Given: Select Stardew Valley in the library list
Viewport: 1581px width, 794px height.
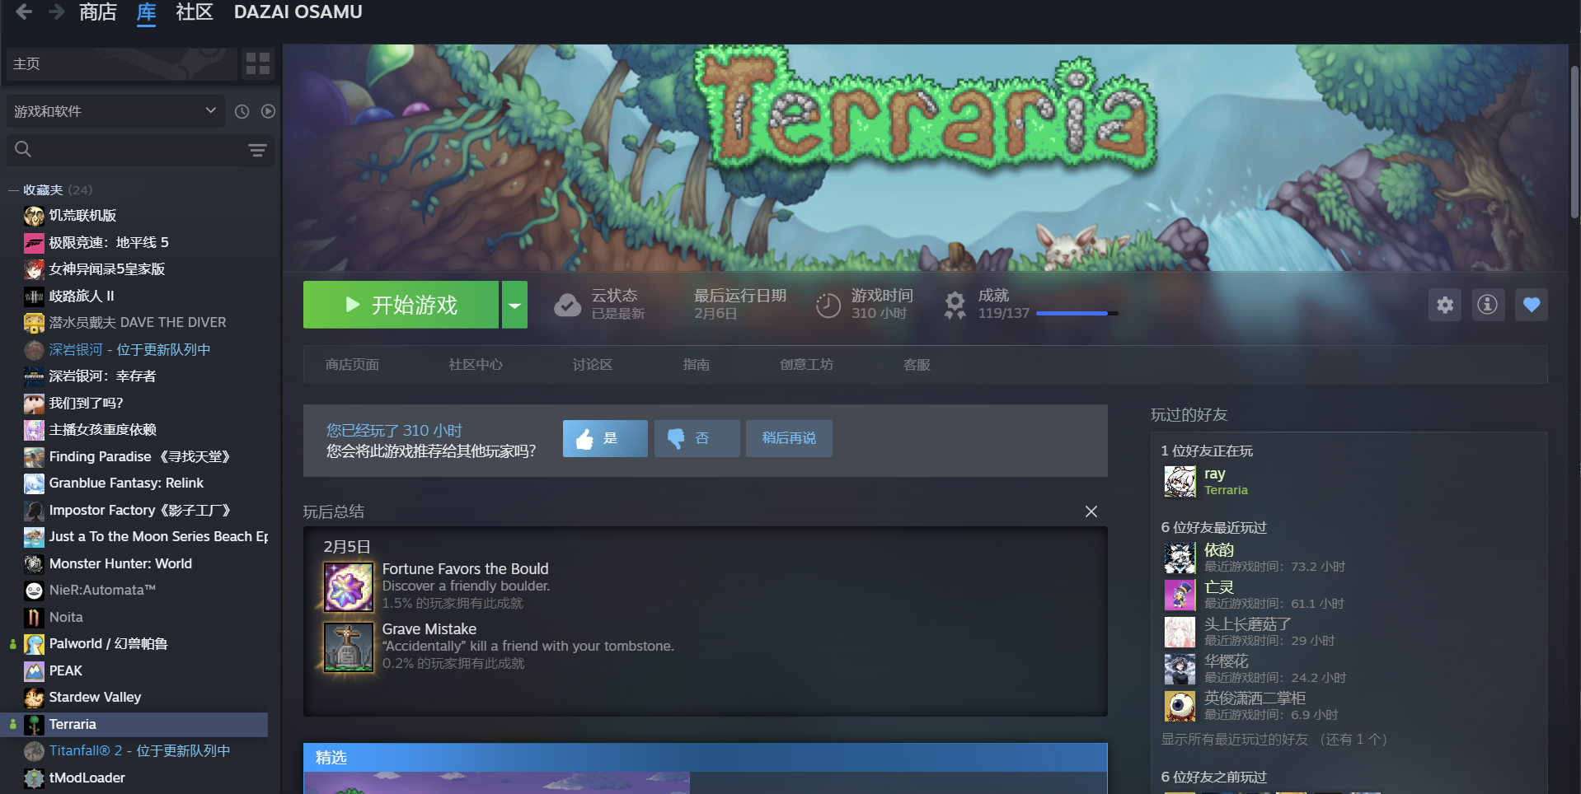Looking at the screenshot, I should click(95, 698).
